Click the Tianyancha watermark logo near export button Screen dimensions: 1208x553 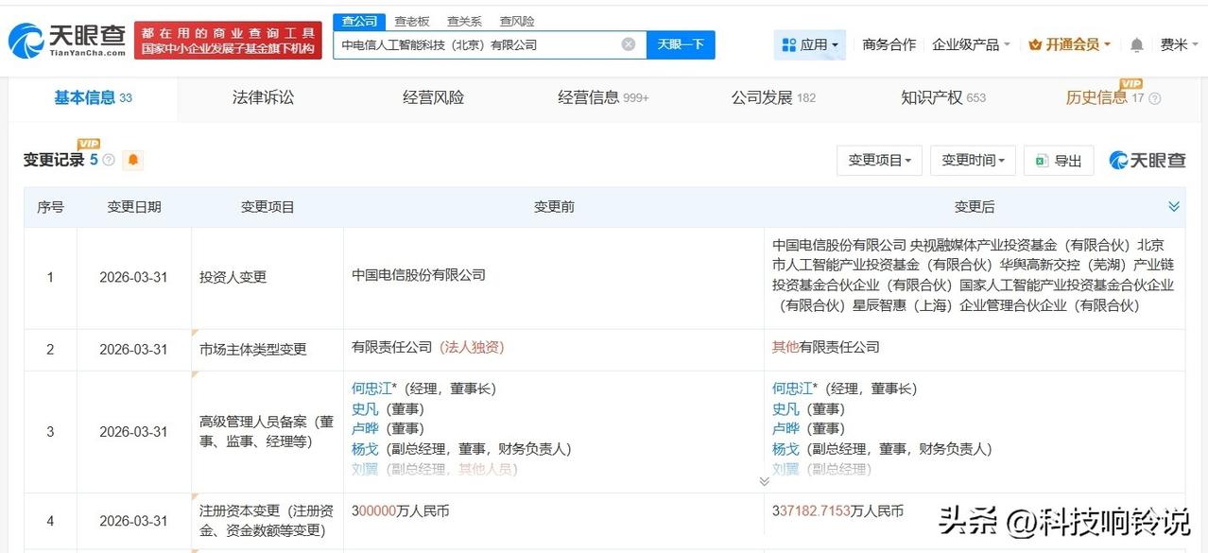[1147, 160]
